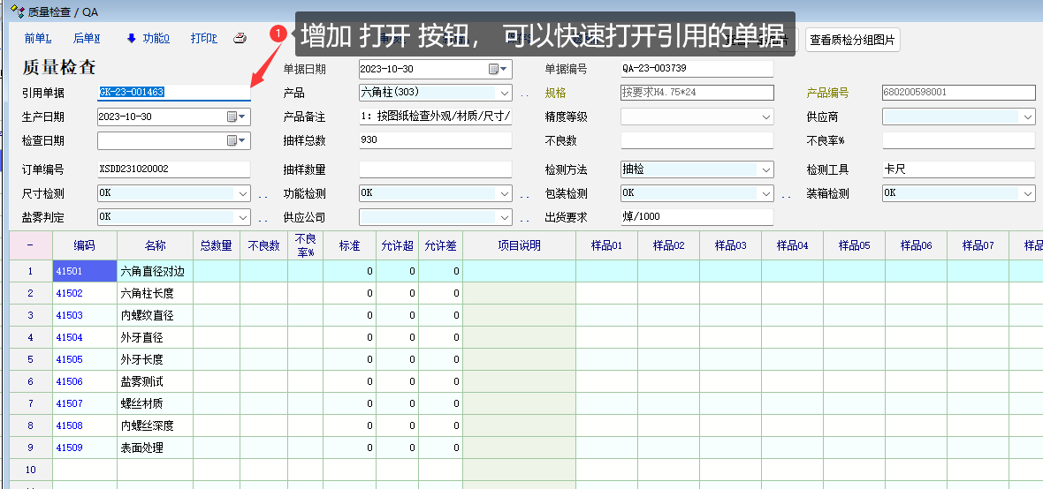
Task: Open item code 41501 in the grid
Action: click(69, 271)
